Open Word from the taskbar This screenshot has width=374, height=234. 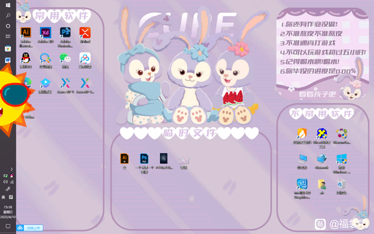[8, 60]
